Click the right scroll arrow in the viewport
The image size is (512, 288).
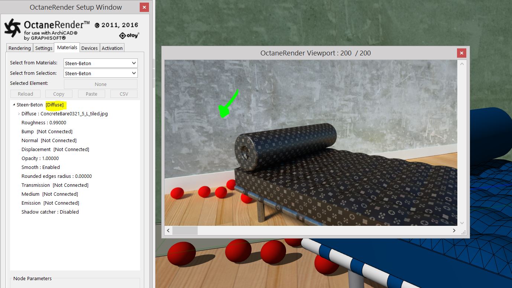(x=454, y=230)
